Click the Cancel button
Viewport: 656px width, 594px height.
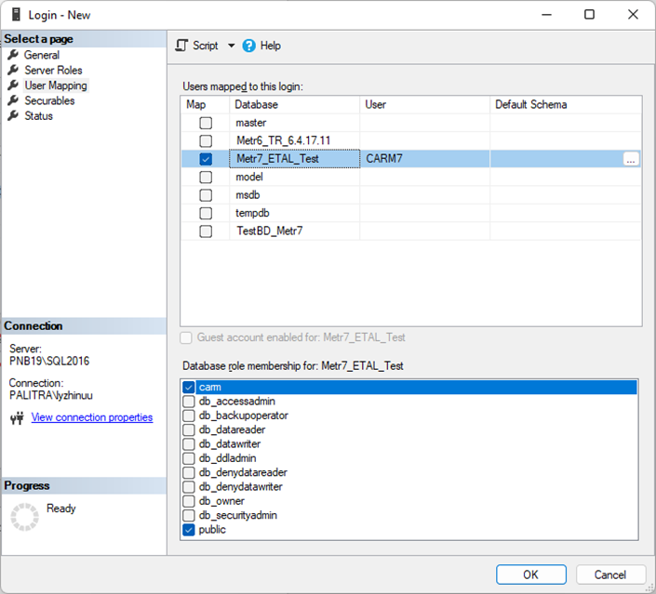[x=610, y=574]
